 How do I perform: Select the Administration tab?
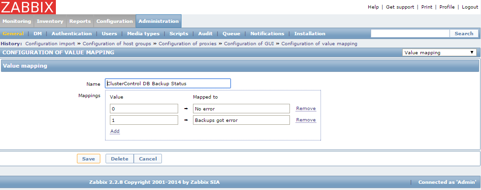[x=159, y=21]
